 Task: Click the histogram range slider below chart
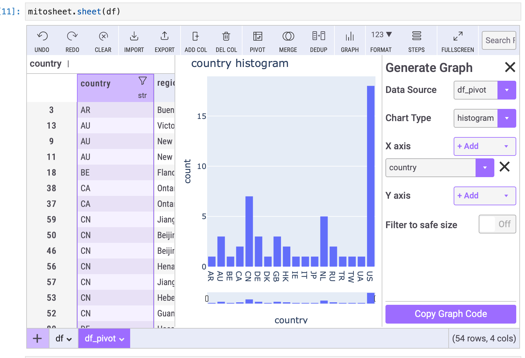[291, 298]
